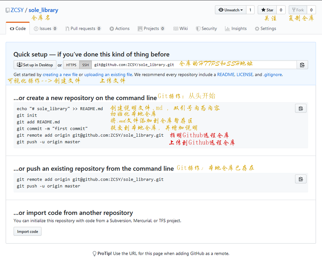Click the Security shield icon
The height and width of the screenshot is (260, 322).
pos(198,29)
